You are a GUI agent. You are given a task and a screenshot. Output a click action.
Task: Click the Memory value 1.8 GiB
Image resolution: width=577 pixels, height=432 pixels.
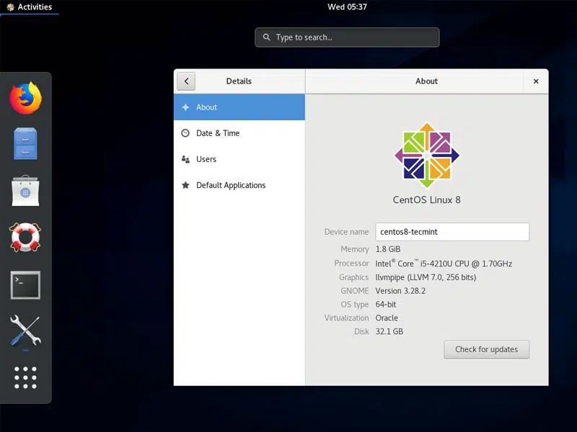point(388,249)
